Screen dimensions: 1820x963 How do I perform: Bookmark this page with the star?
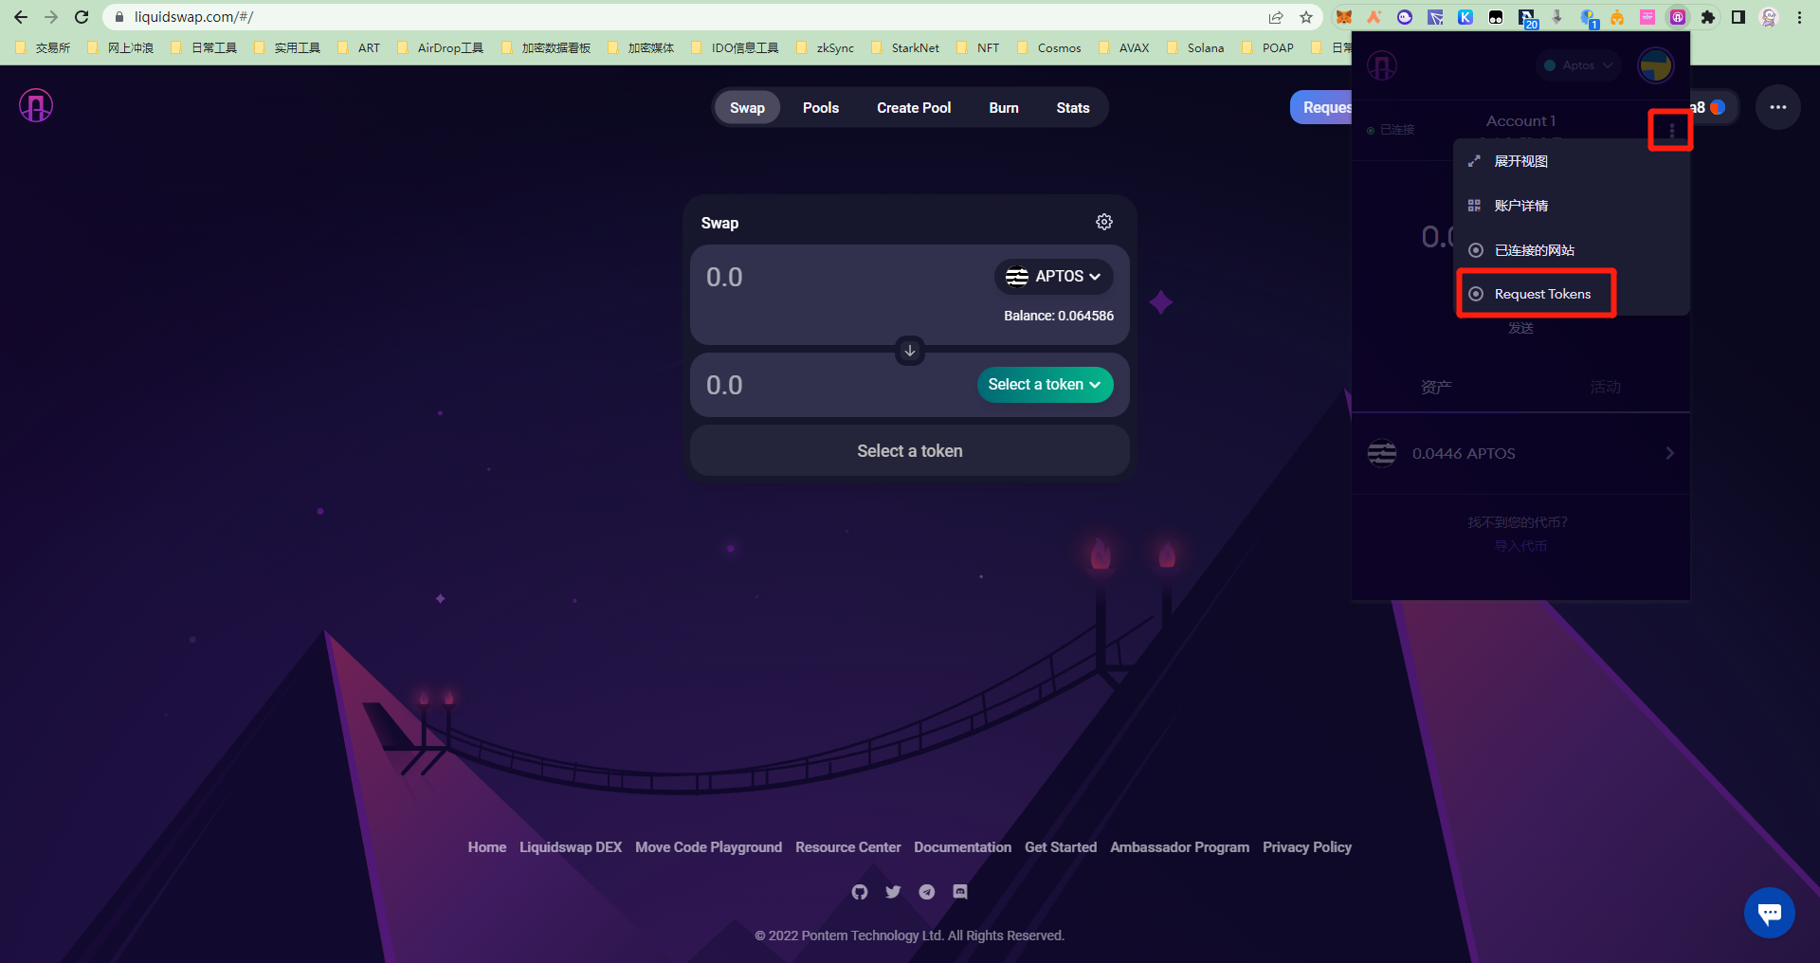point(1306,17)
